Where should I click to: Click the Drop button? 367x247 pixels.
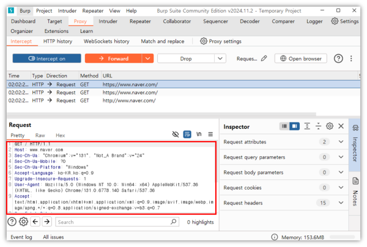tap(186, 59)
